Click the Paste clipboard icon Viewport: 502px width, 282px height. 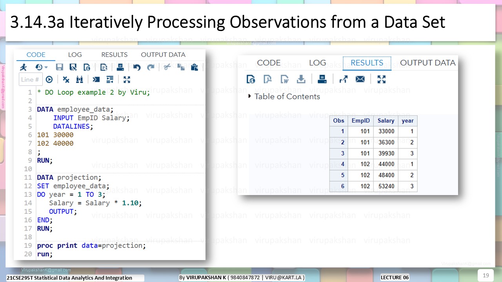(x=194, y=67)
